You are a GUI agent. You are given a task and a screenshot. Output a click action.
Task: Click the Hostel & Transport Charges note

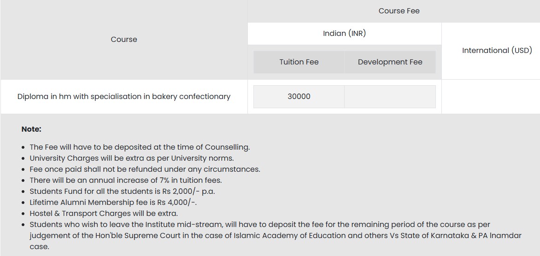pos(104,214)
